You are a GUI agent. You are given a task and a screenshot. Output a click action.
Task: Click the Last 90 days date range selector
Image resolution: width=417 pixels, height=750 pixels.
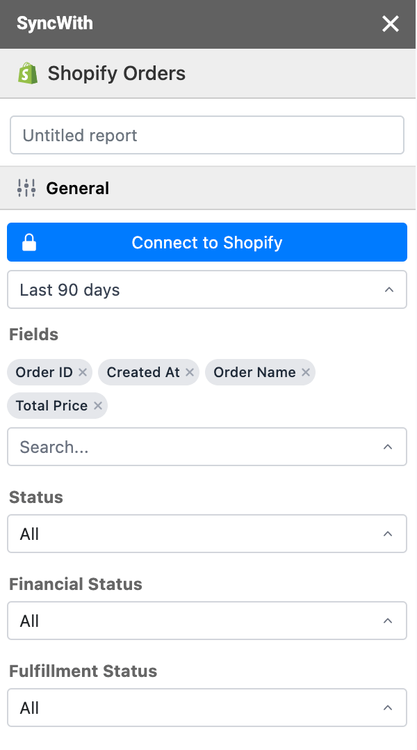point(207,289)
